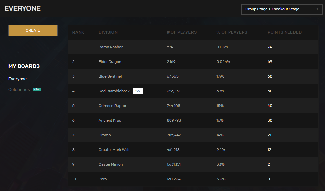325x191 pixels.
Task: Click the 14% players value
Action: (x=220, y=135)
